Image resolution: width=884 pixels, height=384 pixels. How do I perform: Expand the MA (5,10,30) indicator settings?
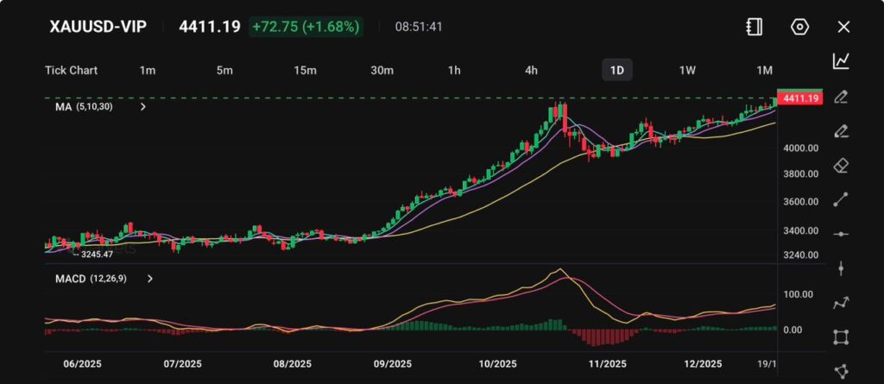click(143, 107)
